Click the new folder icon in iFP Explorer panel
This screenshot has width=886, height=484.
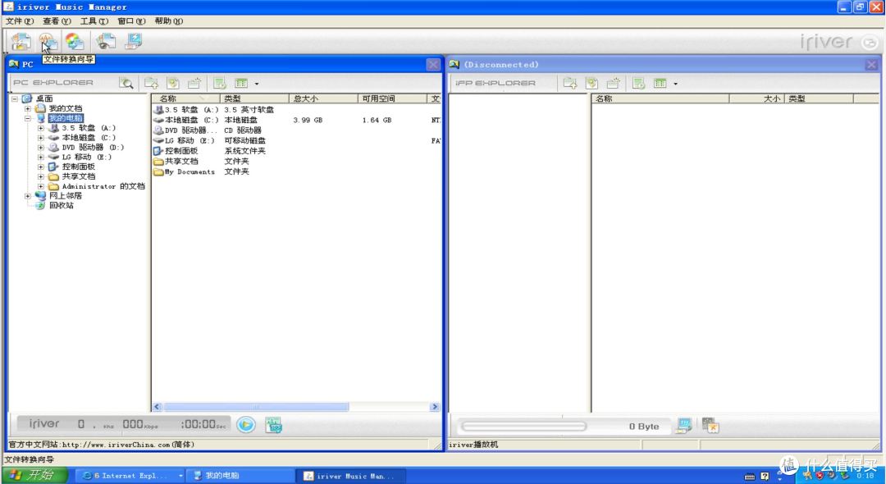613,82
